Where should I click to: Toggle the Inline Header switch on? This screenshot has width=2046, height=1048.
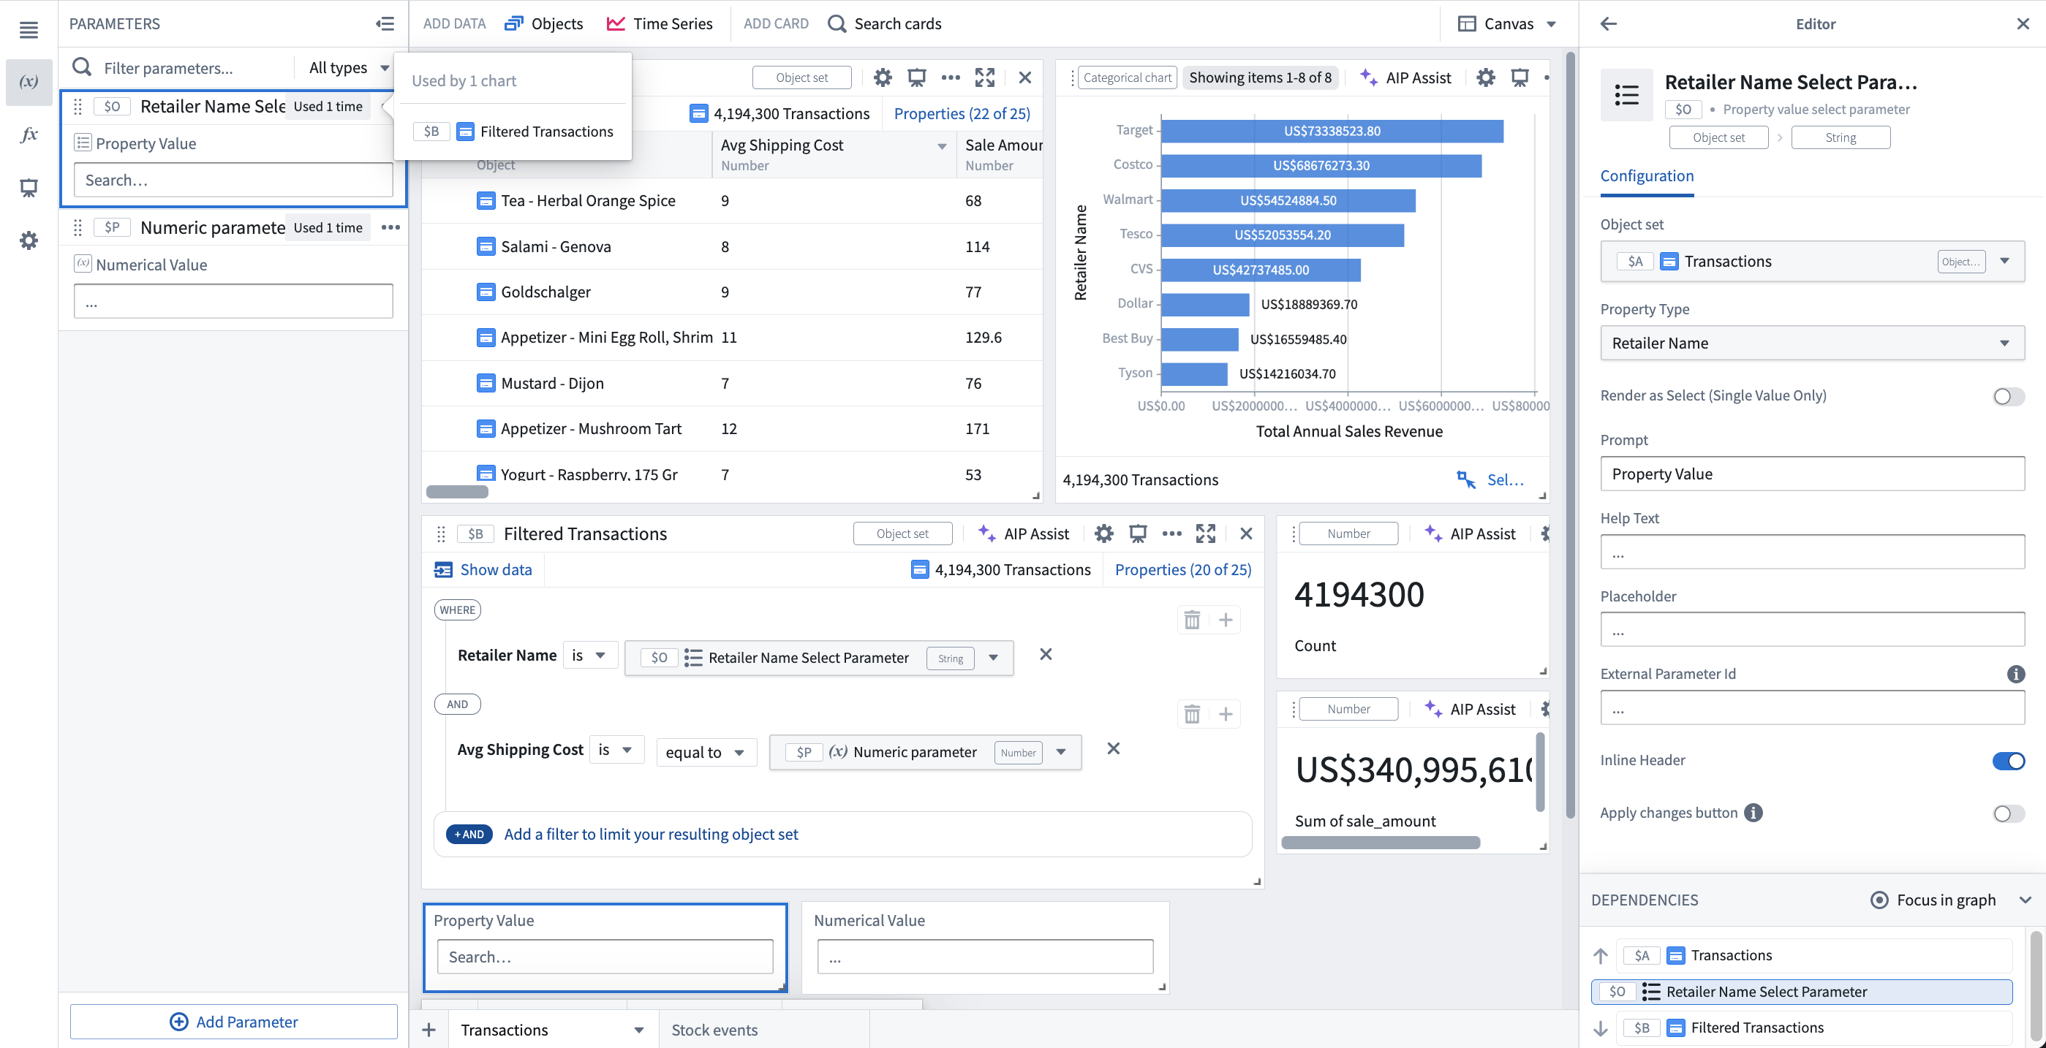[x=2009, y=761]
